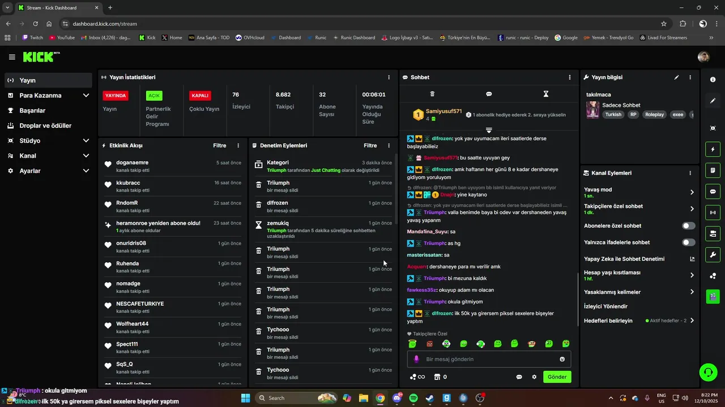Open the profile avatar menu

(703, 57)
